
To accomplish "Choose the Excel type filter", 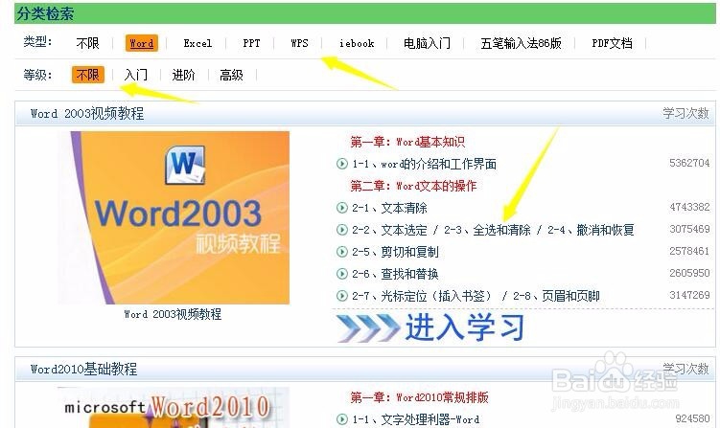I will coord(197,44).
